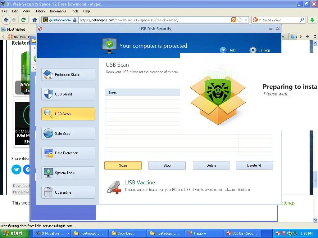Click the Stop button
Image resolution: width=318 pixels, height=238 pixels.
pos(167,165)
